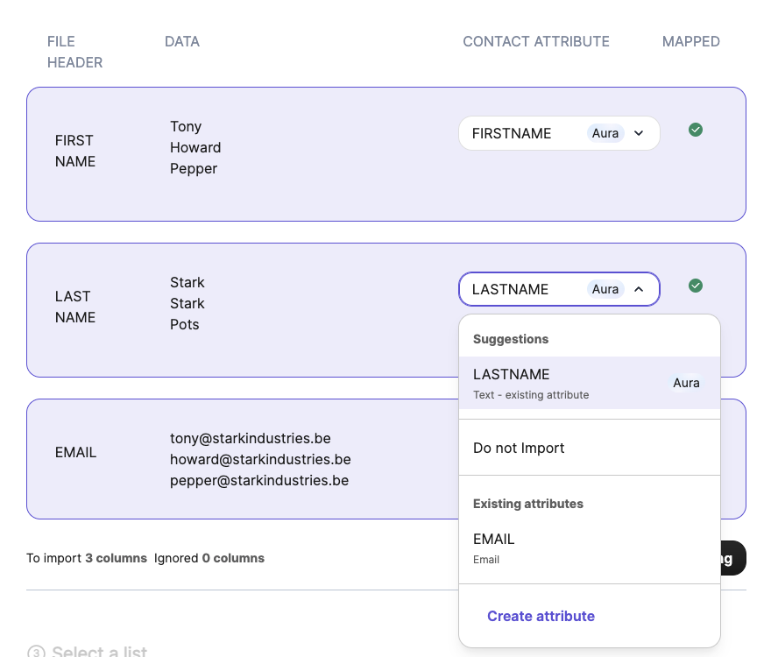Click the Ignored 0 columns text
This screenshot has height=657, width=778.
(209, 558)
